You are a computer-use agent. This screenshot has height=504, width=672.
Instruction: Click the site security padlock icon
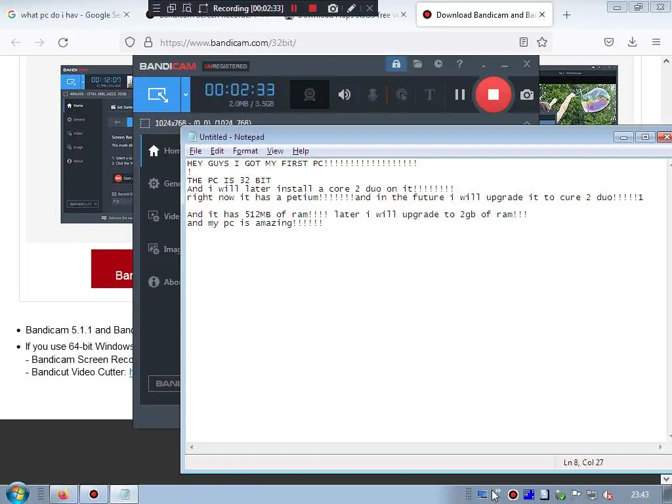pyautogui.click(x=148, y=43)
